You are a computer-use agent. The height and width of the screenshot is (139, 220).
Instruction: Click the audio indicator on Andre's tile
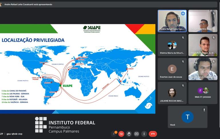pyautogui.click(x=183, y=13)
